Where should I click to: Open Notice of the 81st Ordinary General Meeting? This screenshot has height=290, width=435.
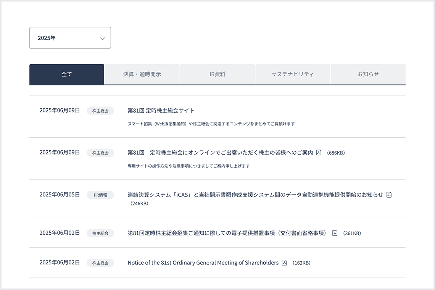click(x=203, y=263)
